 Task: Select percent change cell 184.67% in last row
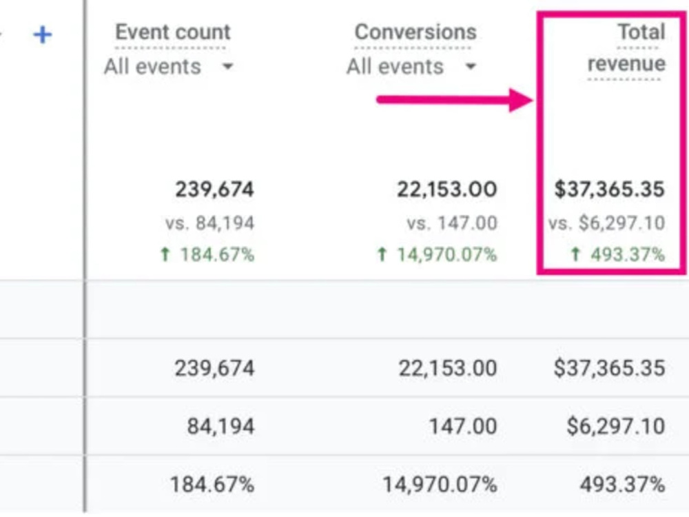coord(212,485)
